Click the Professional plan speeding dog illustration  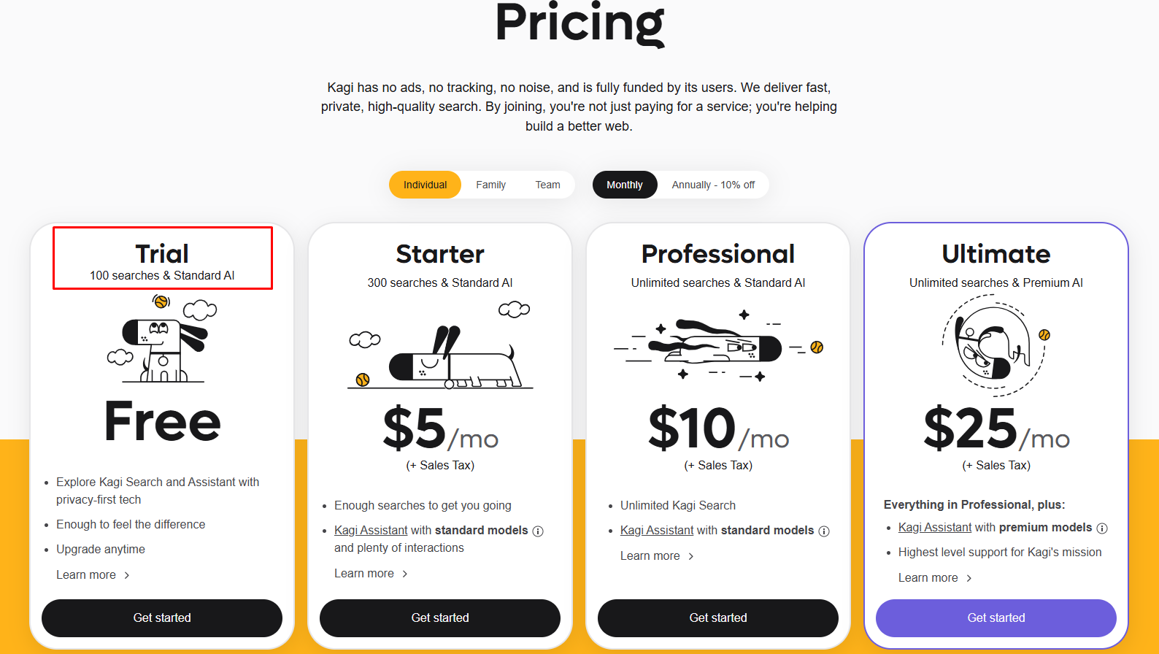[x=719, y=345]
